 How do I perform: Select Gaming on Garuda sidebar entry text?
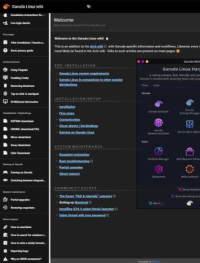pos(21,173)
